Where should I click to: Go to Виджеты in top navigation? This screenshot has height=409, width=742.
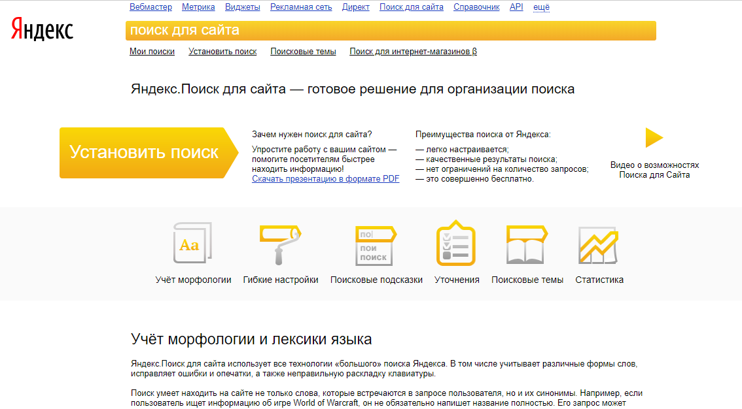tap(242, 7)
